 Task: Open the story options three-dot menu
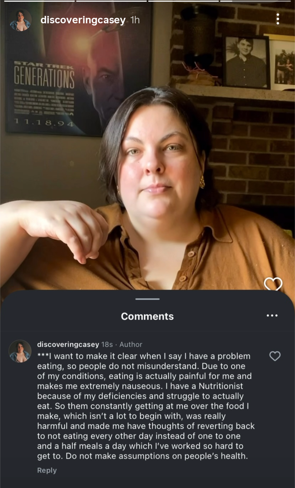tap(278, 19)
